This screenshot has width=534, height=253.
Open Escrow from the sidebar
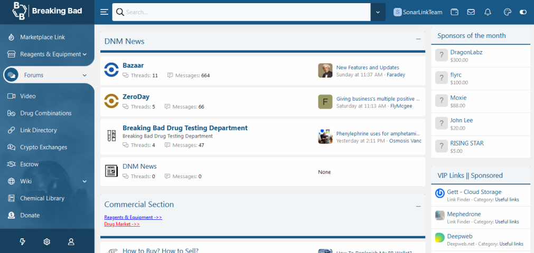pyautogui.click(x=29, y=164)
